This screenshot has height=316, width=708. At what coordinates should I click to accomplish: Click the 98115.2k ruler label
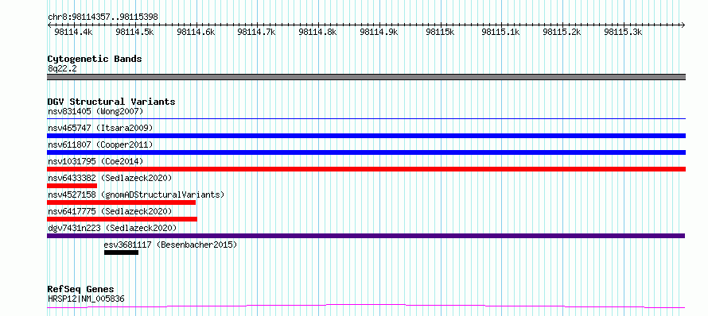[562, 32]
